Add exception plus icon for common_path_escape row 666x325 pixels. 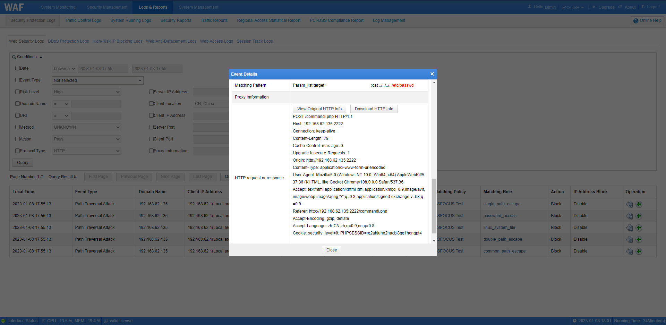639,251
